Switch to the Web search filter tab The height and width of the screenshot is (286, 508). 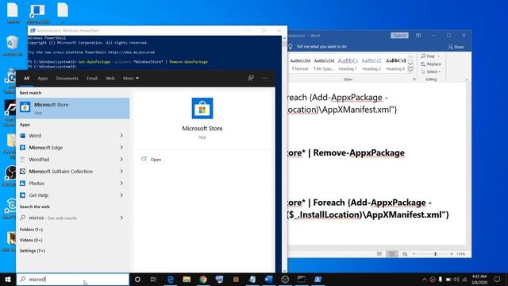(110, 78)
